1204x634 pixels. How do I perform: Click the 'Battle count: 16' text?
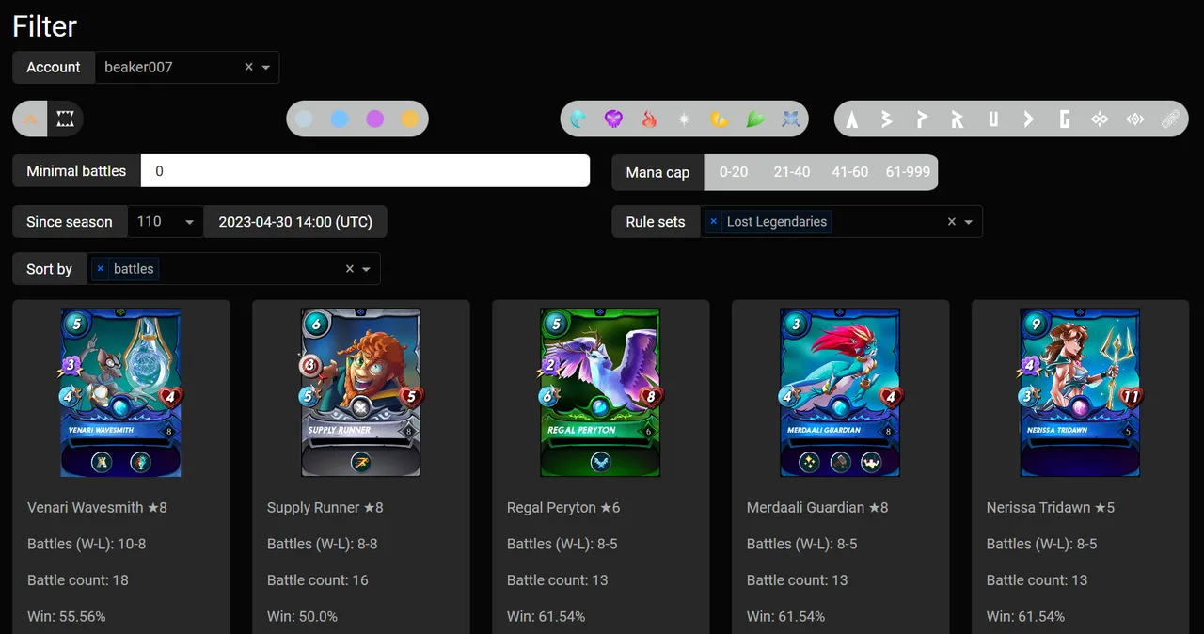318,580
